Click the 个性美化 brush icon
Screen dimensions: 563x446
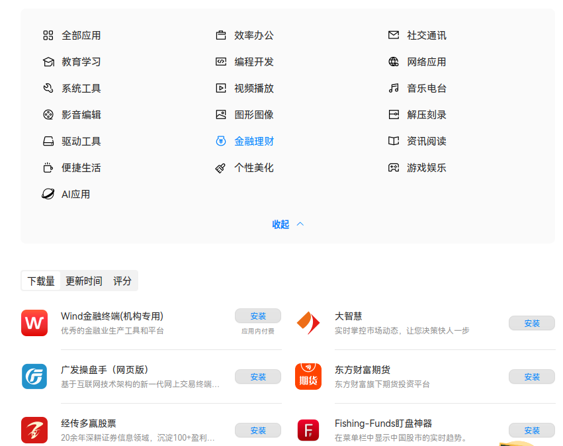tap(220, 167)
